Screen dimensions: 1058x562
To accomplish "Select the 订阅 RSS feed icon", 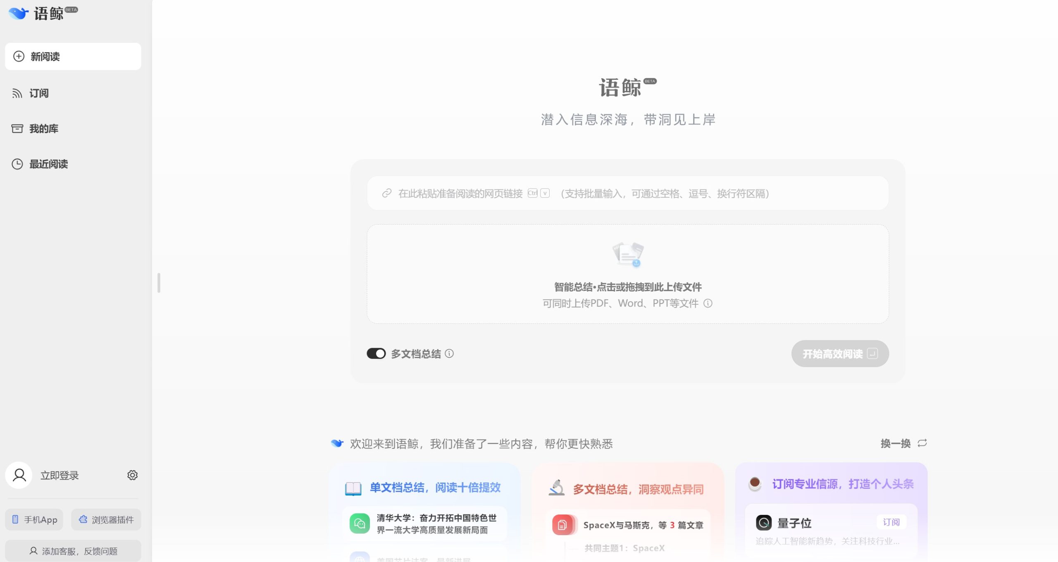I will (x=17, y=93).
